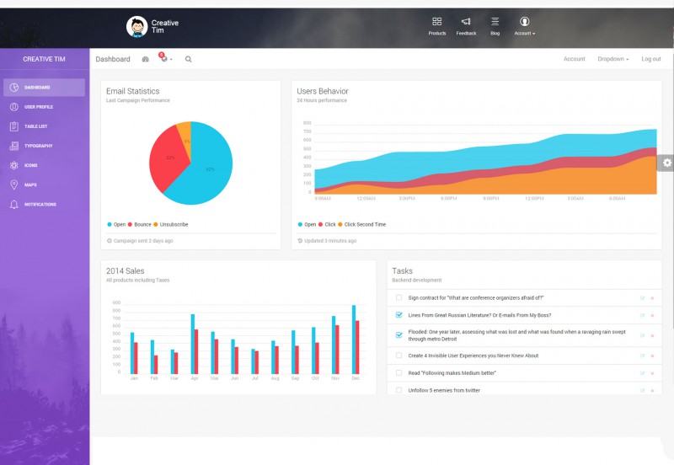674x465 pixels.
Task: Open settings gear on right edge
Action: pyautogui.click(x=667, y=163)
